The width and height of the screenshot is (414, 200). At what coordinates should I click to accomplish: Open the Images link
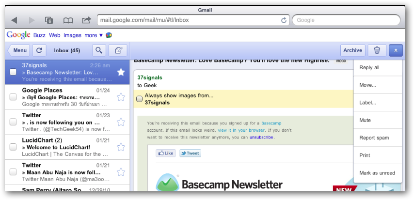(x=72, y=35)
